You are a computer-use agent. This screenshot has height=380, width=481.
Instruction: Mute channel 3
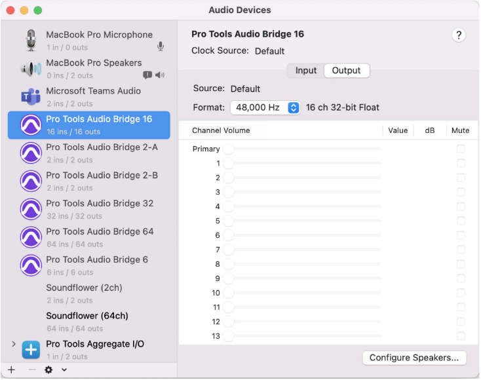(x=461, y=192)
